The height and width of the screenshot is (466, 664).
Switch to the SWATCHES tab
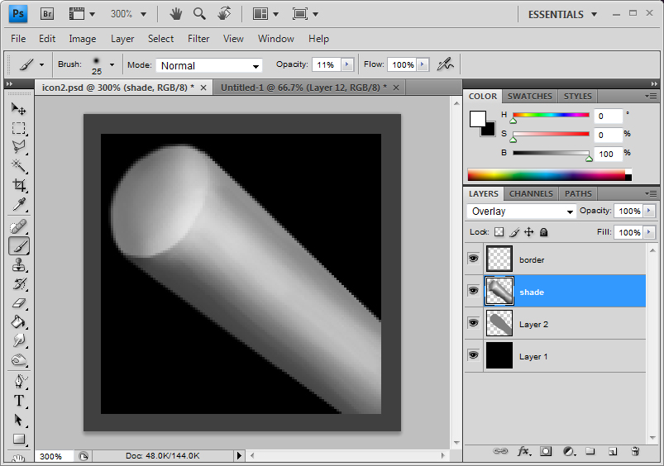pos(530,96)
